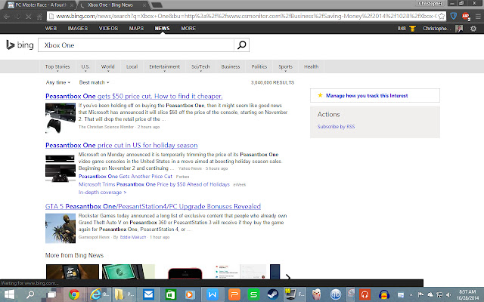This screenshot has height=302, width=484.
Task: Switch to the IMAGES search tab
Action: click(78, 29)
